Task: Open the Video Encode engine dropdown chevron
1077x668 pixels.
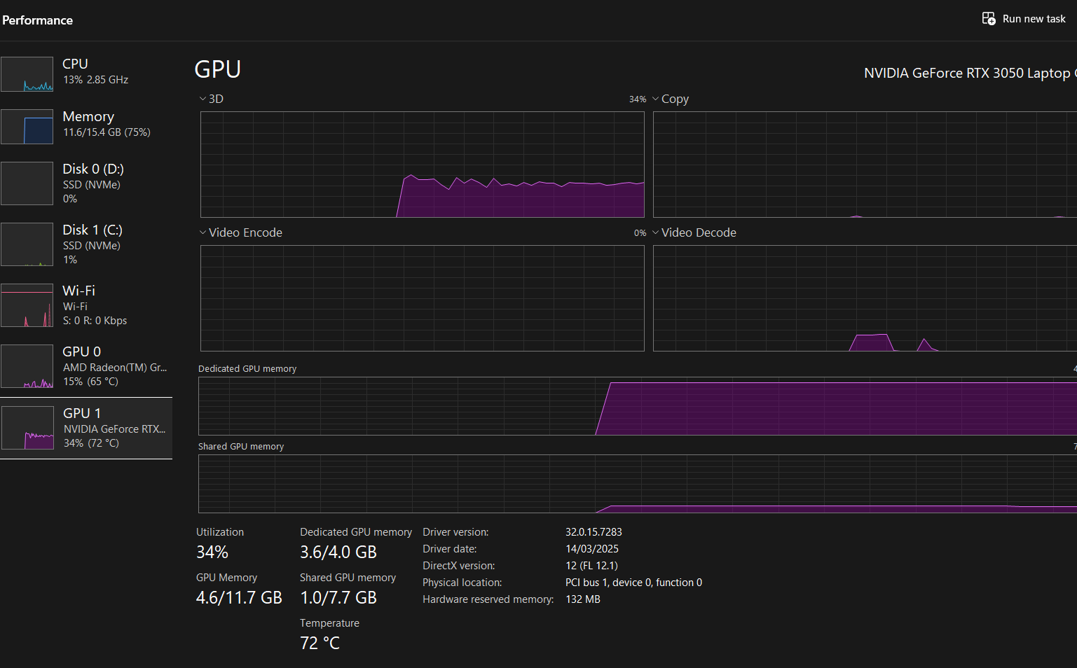Action: pos(203,232)
